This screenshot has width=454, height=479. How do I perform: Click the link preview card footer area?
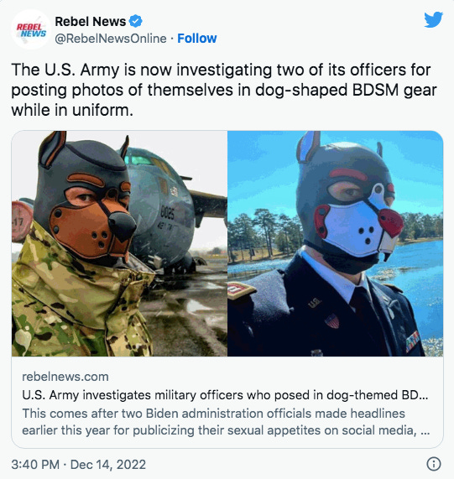pyautogui.click(x=227, y=402)
